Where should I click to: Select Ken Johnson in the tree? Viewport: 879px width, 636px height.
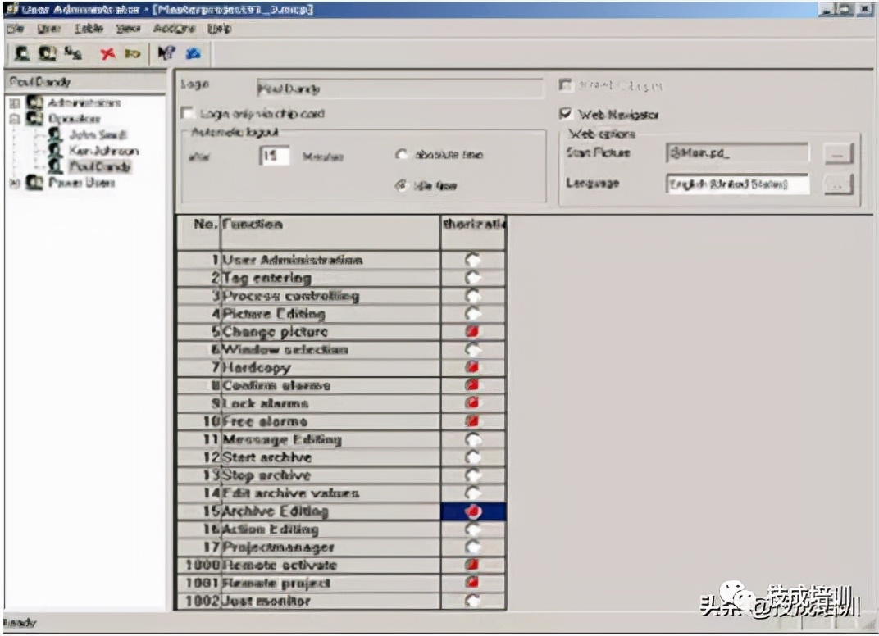pos(103,150)
